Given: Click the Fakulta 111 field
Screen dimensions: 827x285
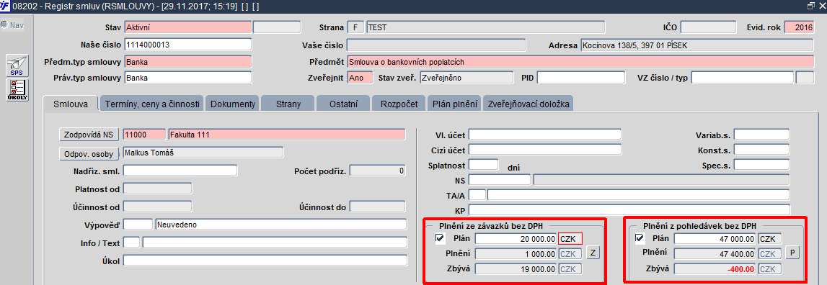Looking at the screenshot, I should [x=287, y=135].
